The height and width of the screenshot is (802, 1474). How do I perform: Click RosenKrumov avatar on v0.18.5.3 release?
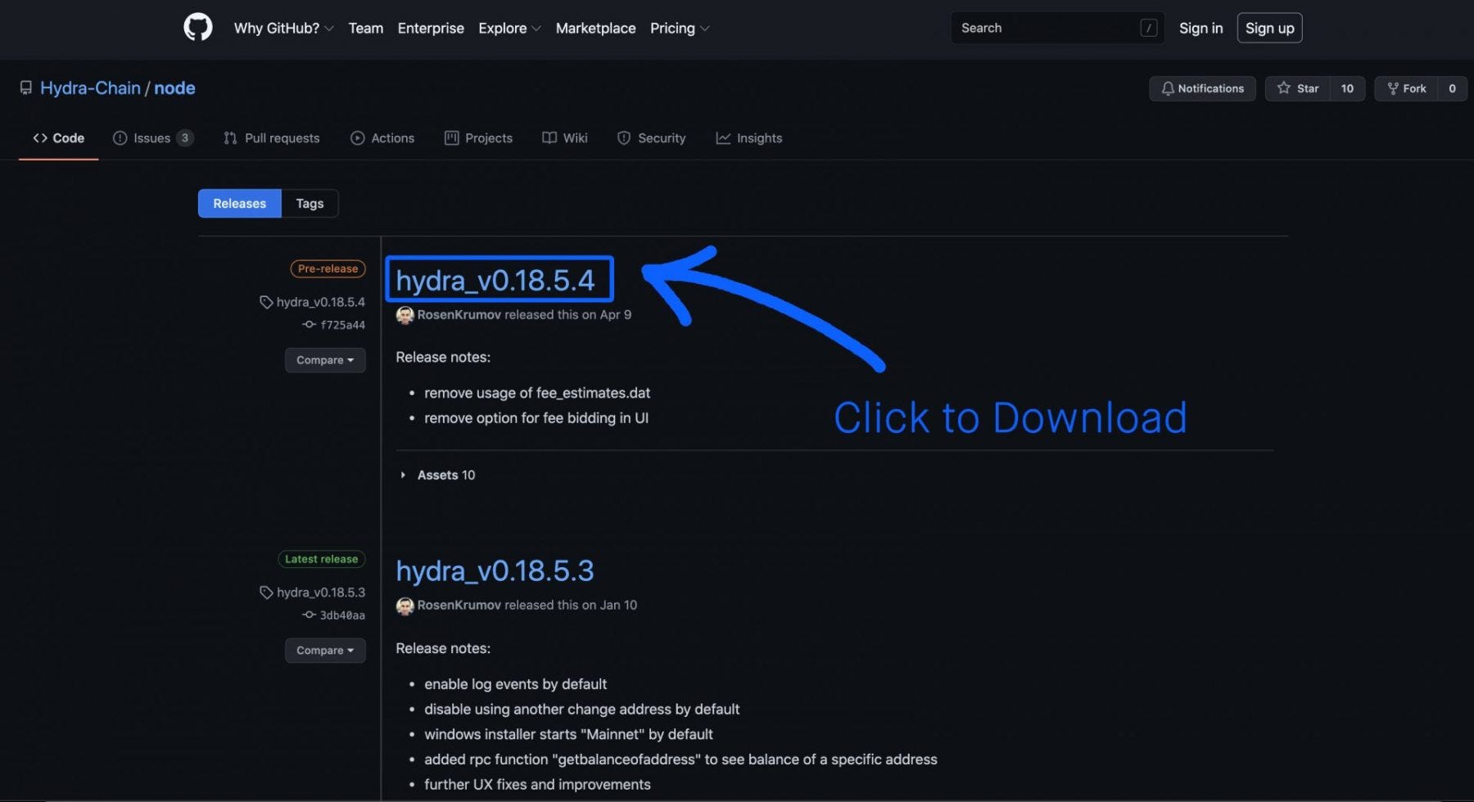(405, 606)
